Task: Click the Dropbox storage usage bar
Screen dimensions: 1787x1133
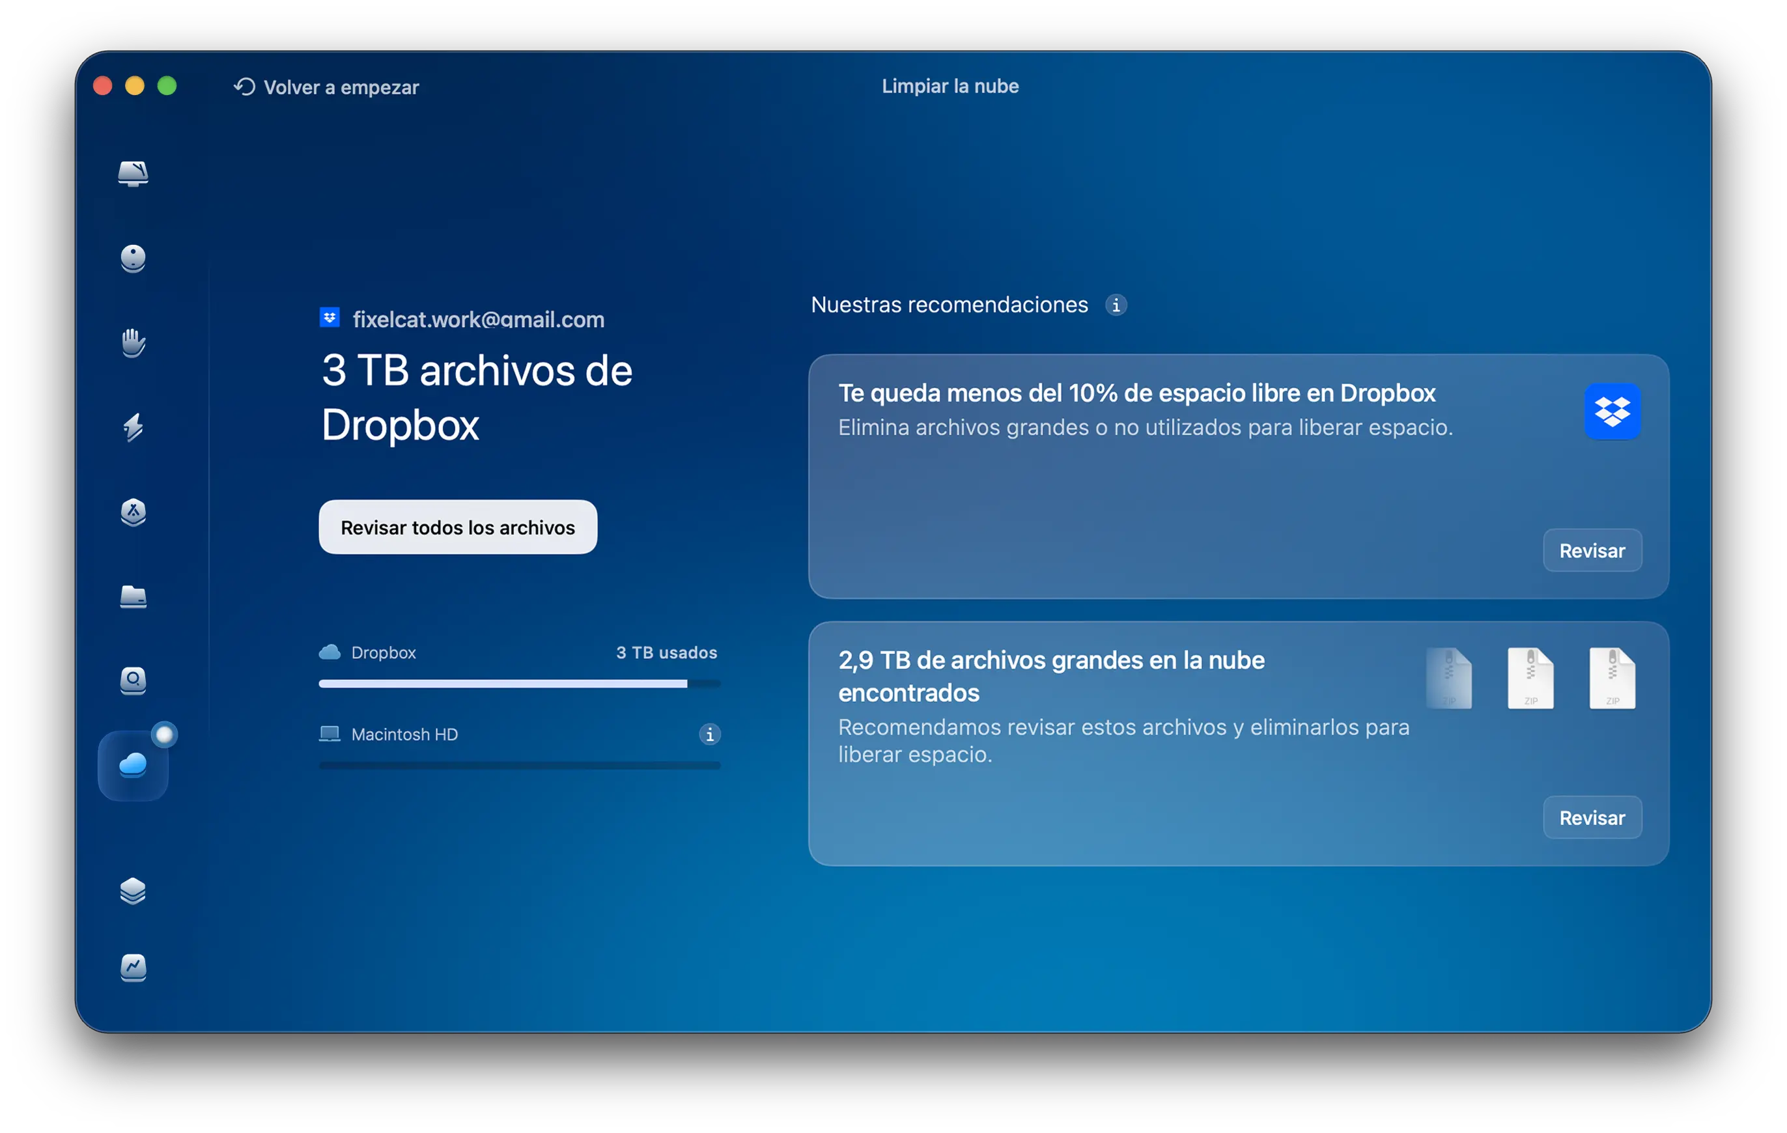Action: (x=519, y=683)
